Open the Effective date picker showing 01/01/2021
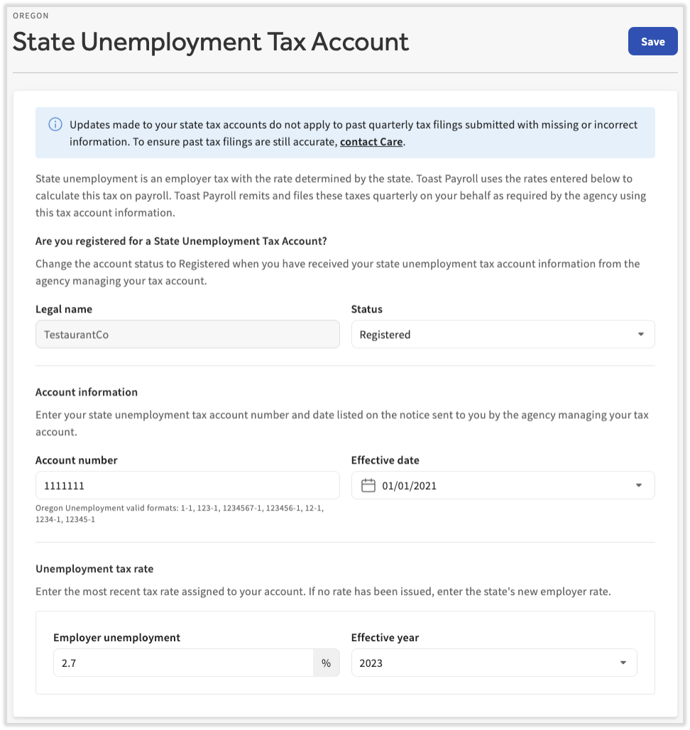The height and width of the screenshot is (730, 690). (x=502, y=486)
